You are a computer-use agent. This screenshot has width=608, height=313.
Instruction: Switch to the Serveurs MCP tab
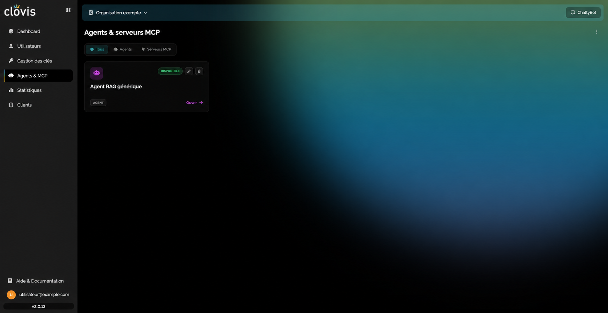pyautogui.click(x=156, y=49)
